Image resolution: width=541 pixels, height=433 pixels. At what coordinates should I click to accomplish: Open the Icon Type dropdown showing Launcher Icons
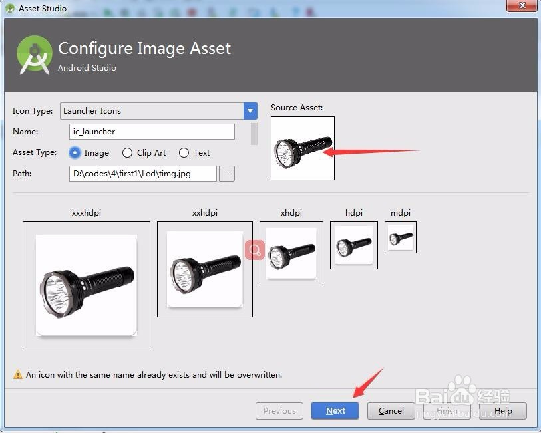tap(153, 111)
